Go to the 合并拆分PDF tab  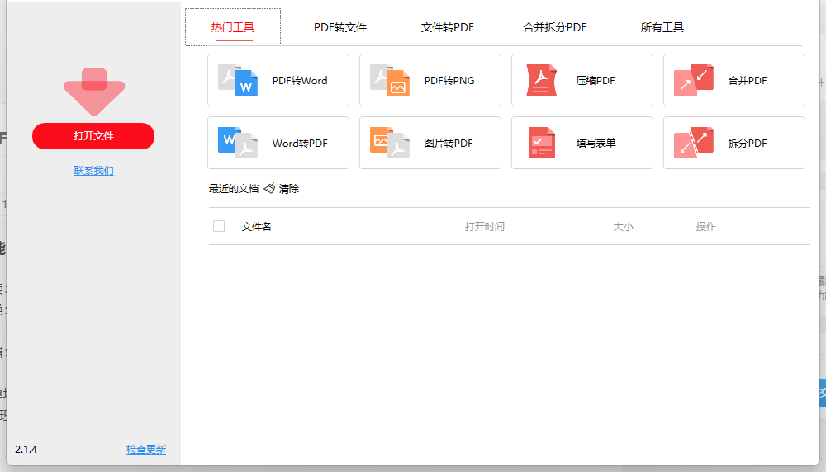pyautogui.click(x=555, y=27)
